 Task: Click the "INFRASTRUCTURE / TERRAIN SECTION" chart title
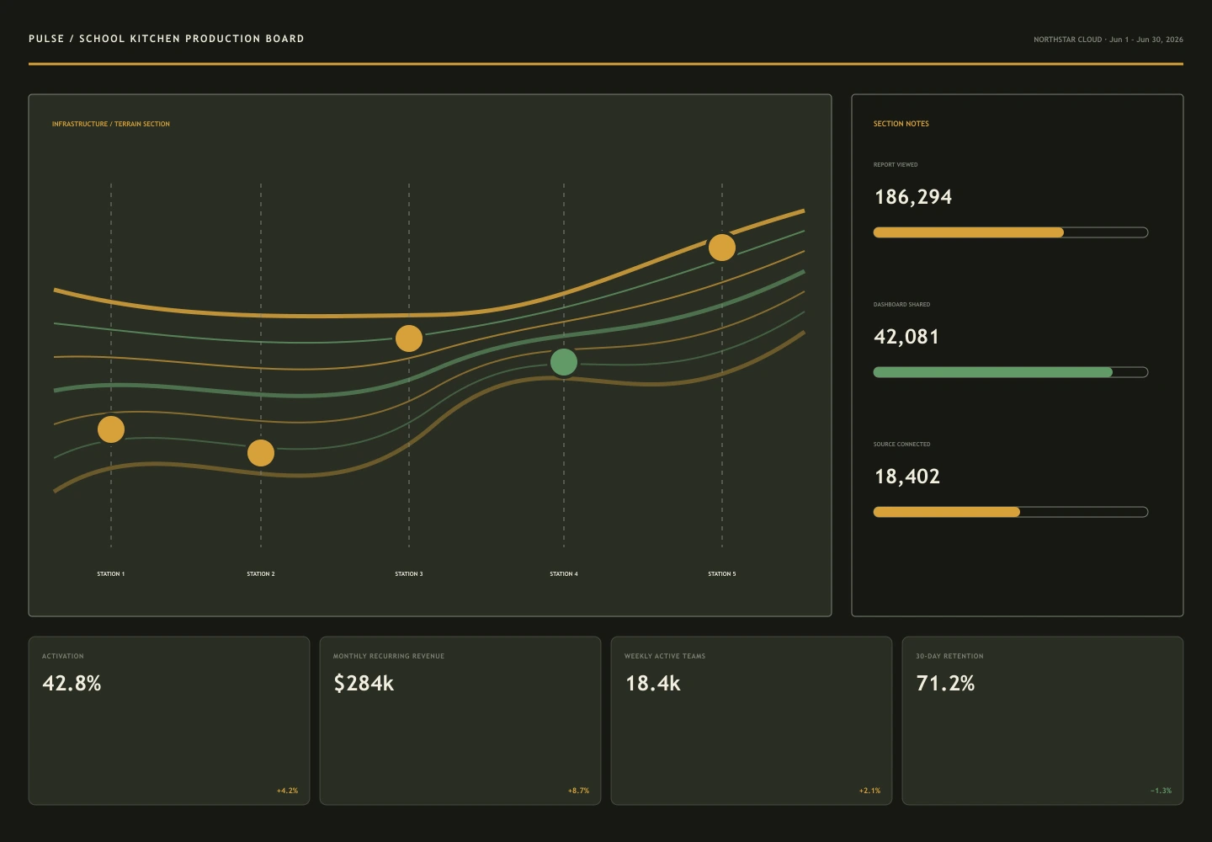(x=111, y=124)
